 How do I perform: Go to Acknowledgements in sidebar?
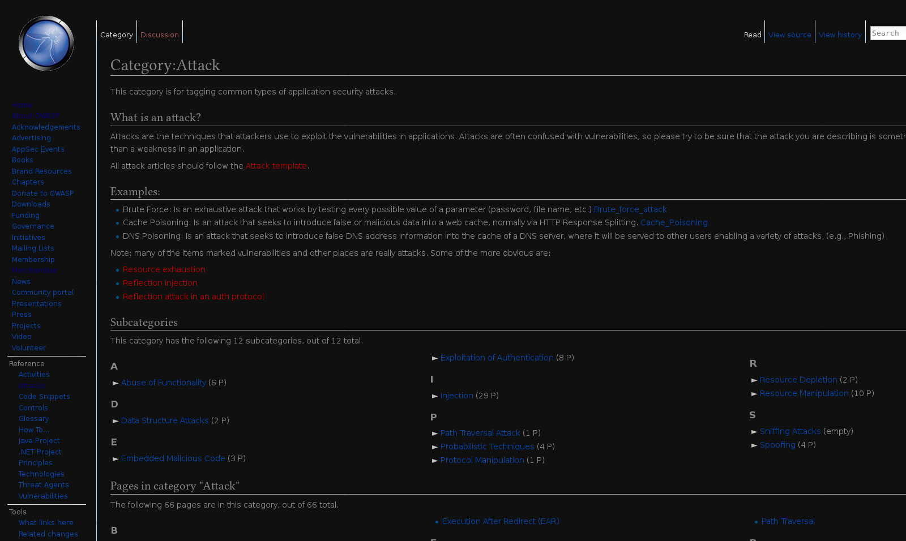pos(46,127)
